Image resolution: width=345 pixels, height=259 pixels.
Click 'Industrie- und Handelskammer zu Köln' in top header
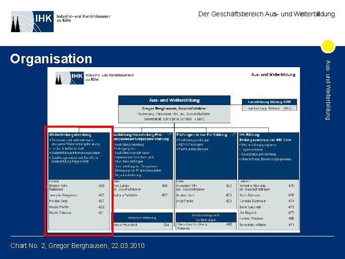[83, 18]
